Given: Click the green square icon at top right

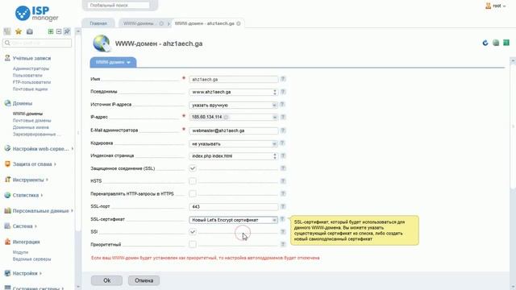Looking at the screenshot, I should click(x=506, y=43).
